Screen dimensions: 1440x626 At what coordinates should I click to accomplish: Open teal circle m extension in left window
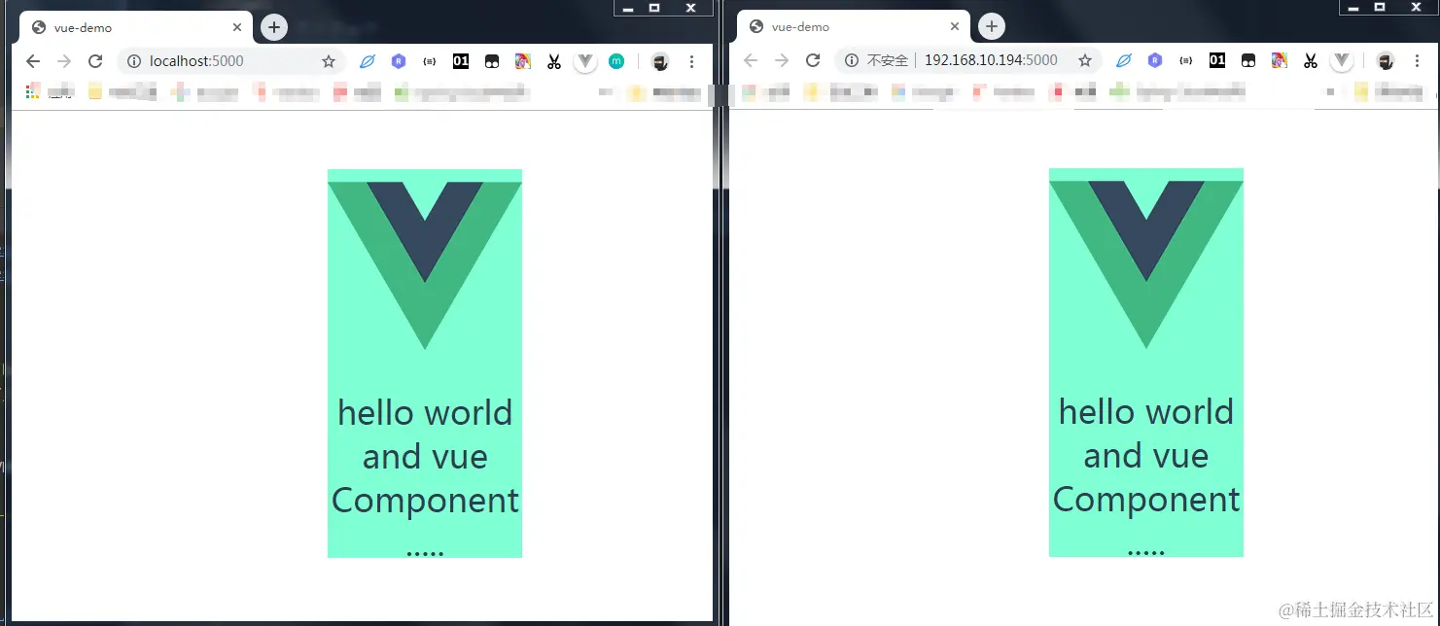(x=616, y=61)
